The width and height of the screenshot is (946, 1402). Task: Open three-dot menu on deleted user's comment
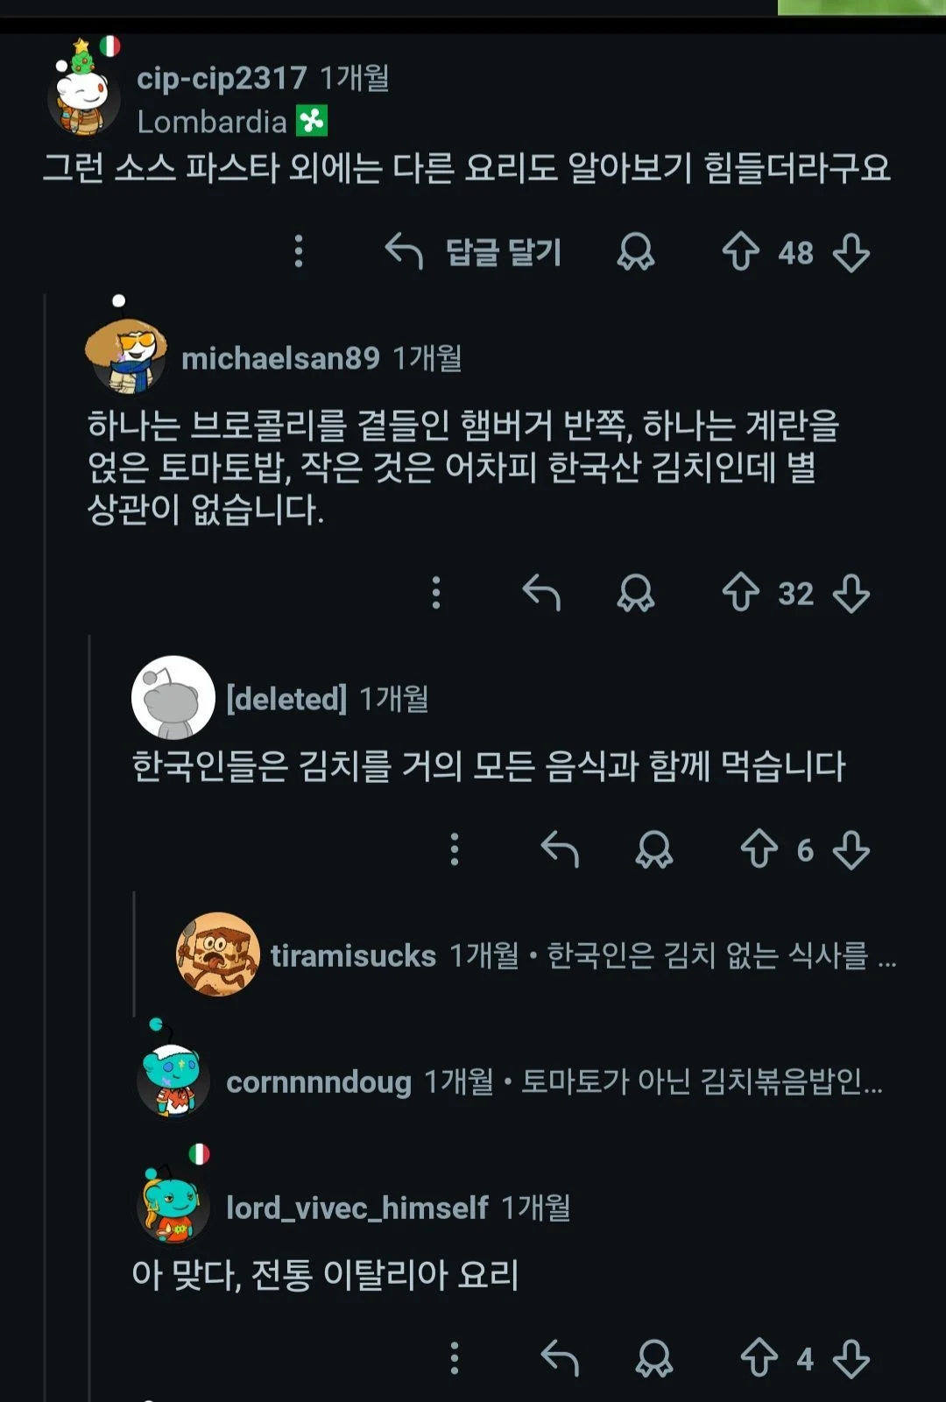(x=454, y=849)
